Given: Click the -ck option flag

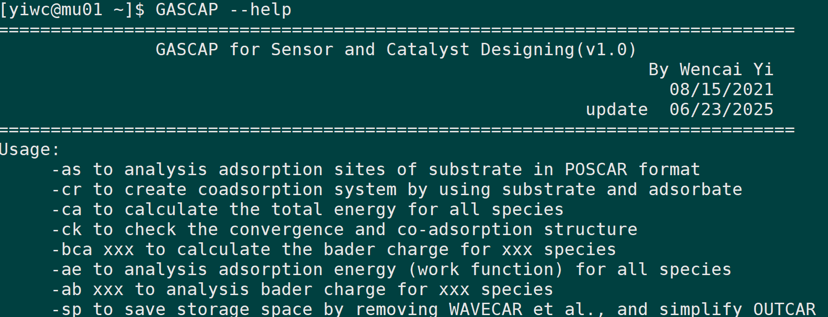Looking at the screenshot, I should point(66,229).
